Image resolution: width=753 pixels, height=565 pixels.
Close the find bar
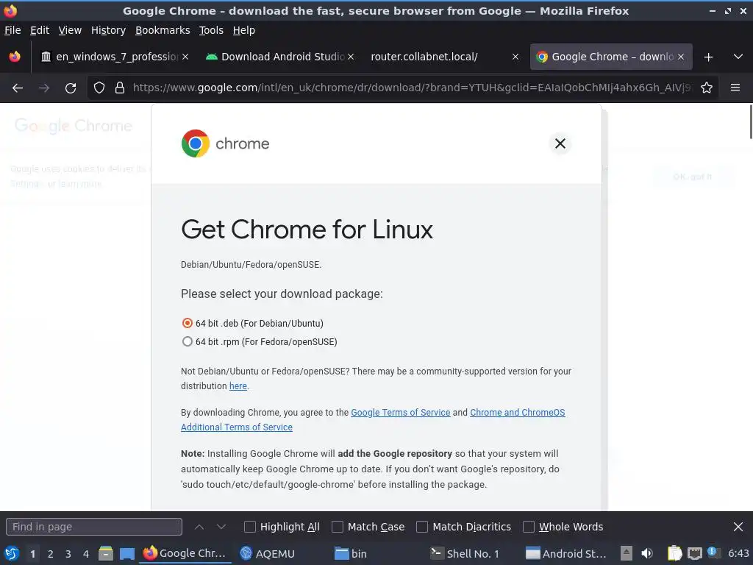738,527
